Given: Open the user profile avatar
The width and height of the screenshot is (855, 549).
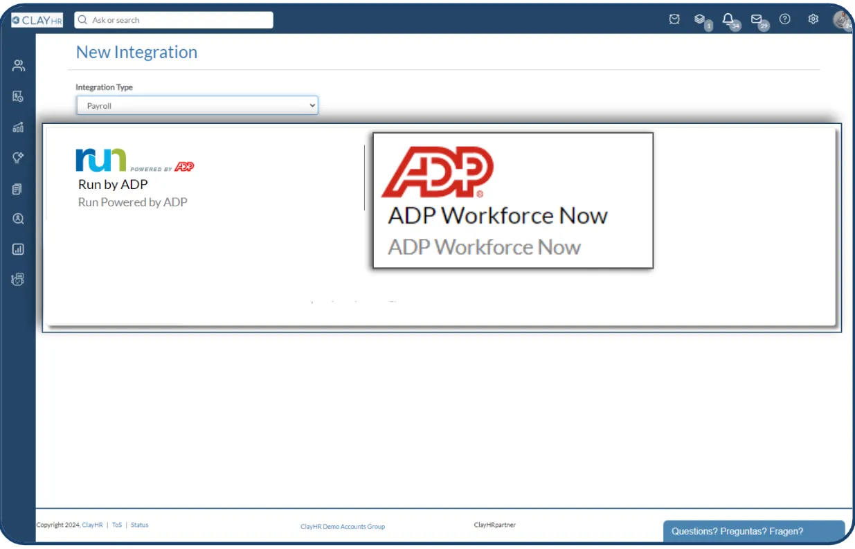Looking at the screenshot, I should pos(842,19).
